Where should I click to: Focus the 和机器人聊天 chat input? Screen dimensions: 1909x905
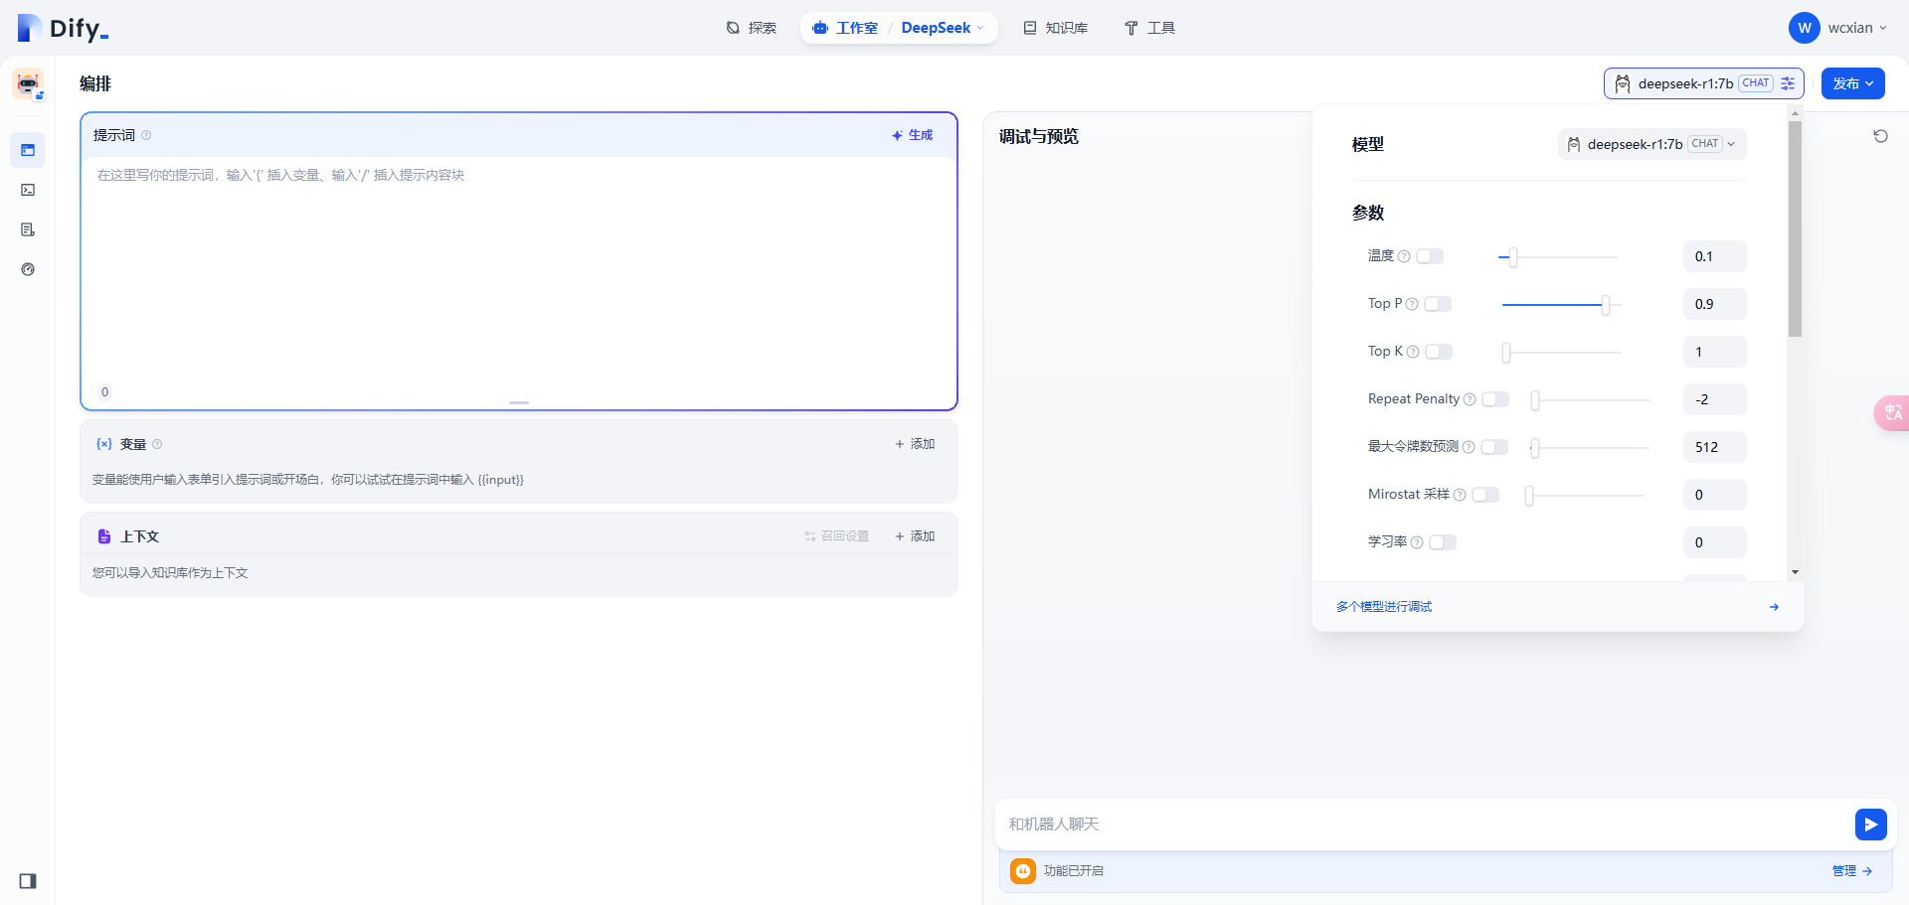pyautogui.click(x=1422, y=825)
